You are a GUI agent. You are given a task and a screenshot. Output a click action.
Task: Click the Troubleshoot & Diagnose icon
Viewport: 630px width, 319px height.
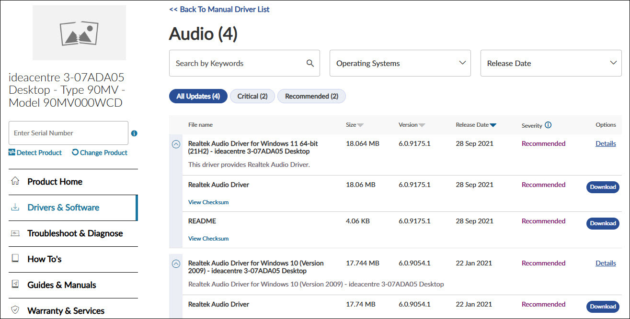pyautogui.click(x=15, y=233)
